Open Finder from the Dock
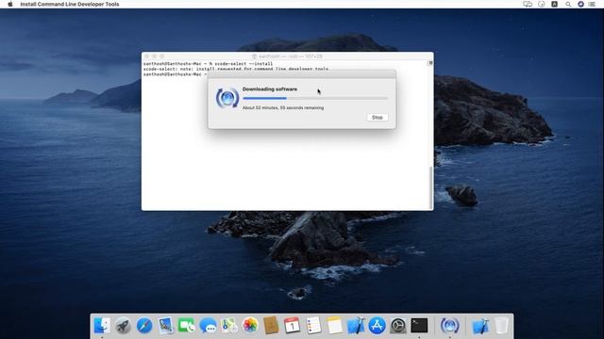Image resolution: width=604 pixels, height=339 pixels. point(102,326)
